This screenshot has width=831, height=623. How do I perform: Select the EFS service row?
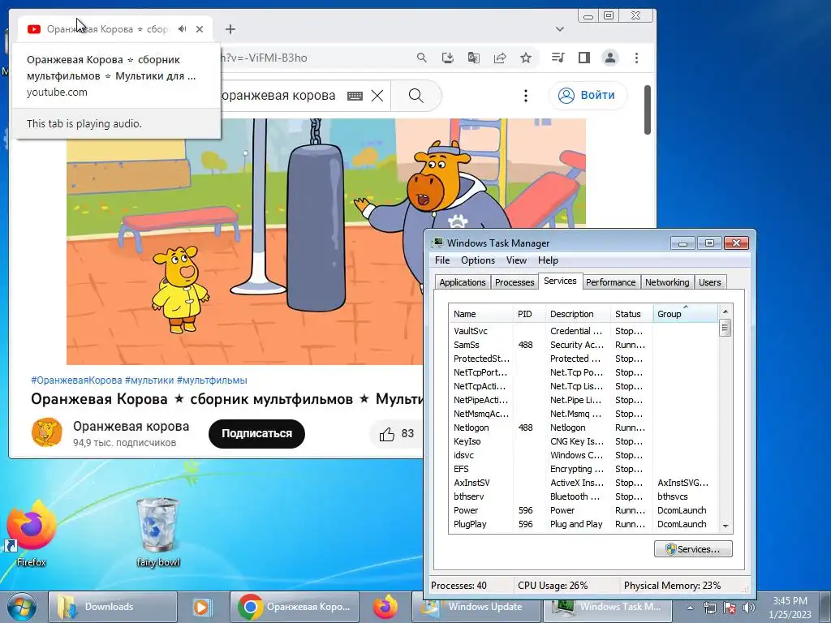pos(583,469)
